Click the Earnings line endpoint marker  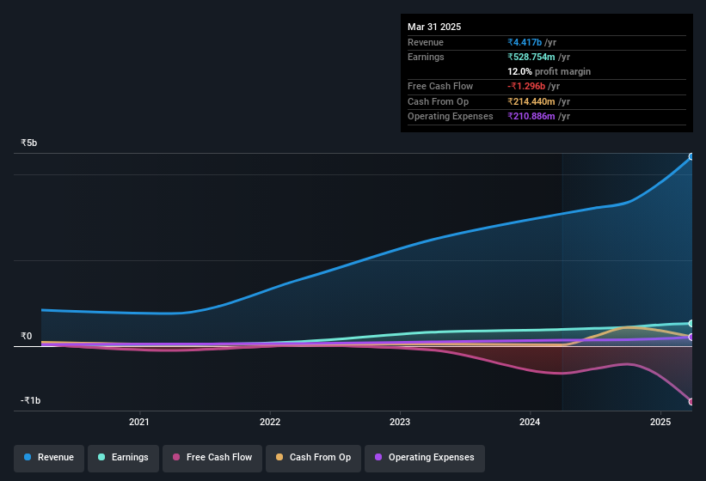point(691,323)
